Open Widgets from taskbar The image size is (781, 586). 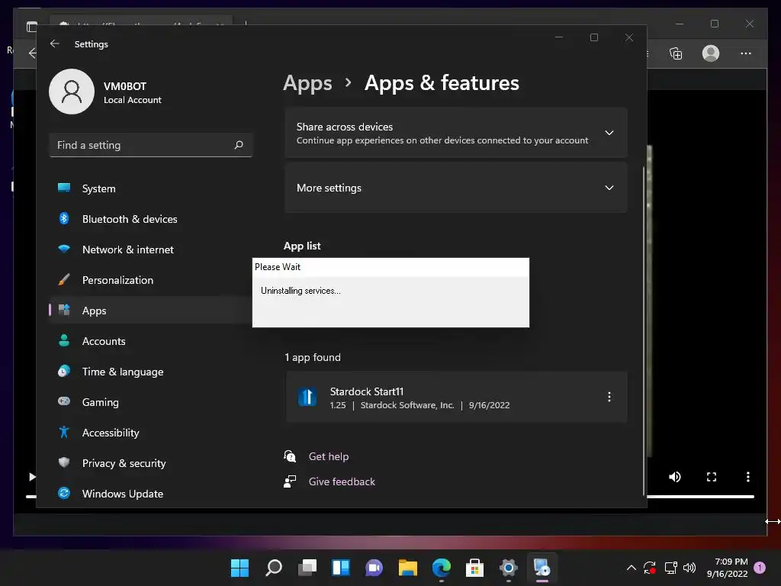pyautogui.click(x=341, y=568)
